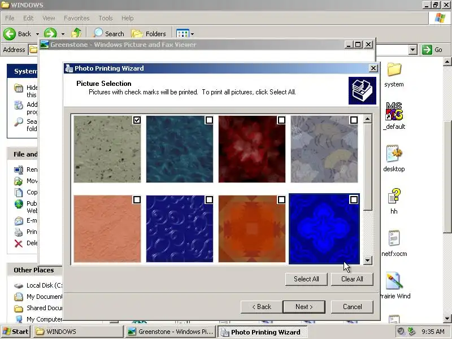
Task: Open the system folder icon
Action: (x=394, y=69)
